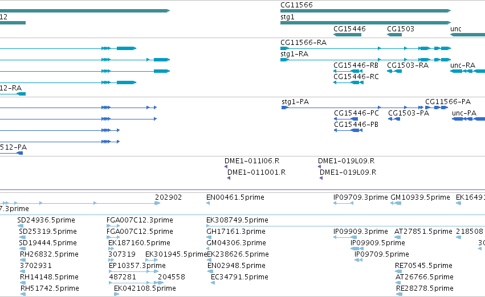Screen dimensions: 485x297
Task: Click the FGA007C12.3prime EST label
Action: [140, 220]
